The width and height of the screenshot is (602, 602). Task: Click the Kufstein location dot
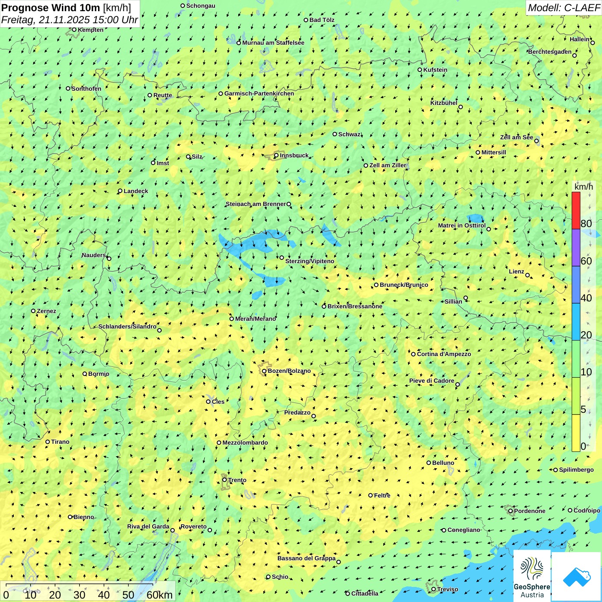[x=420, y=70]
